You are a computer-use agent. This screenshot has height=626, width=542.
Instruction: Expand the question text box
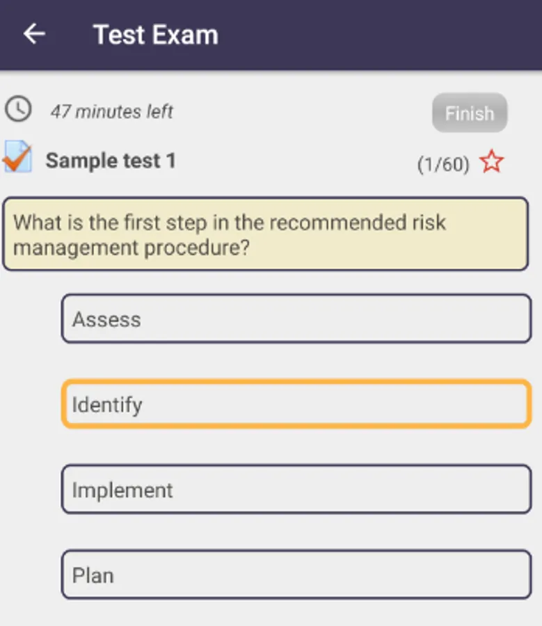271,234
